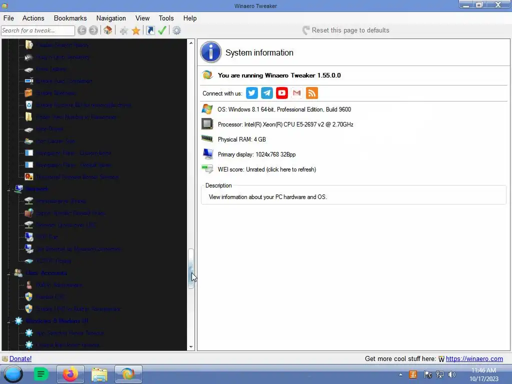Collapse the Windows 8 Modern UI node
This screenshot has width=512, height=384.
pos(9,321)
